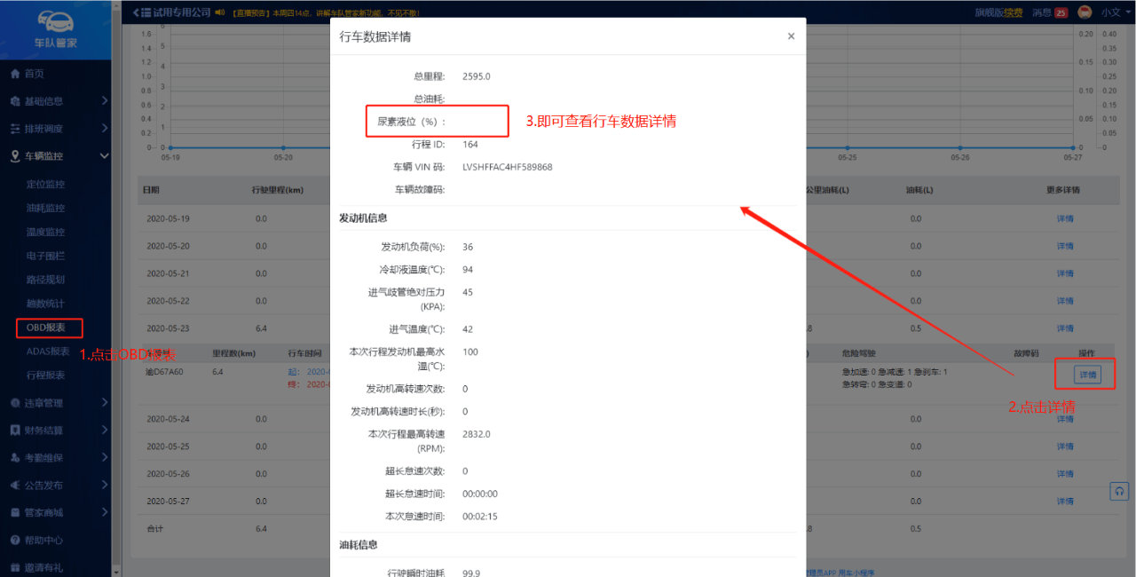Click the 详情 button in trip row
This screenshot has height=577, width=1136.
[1087, 375]
